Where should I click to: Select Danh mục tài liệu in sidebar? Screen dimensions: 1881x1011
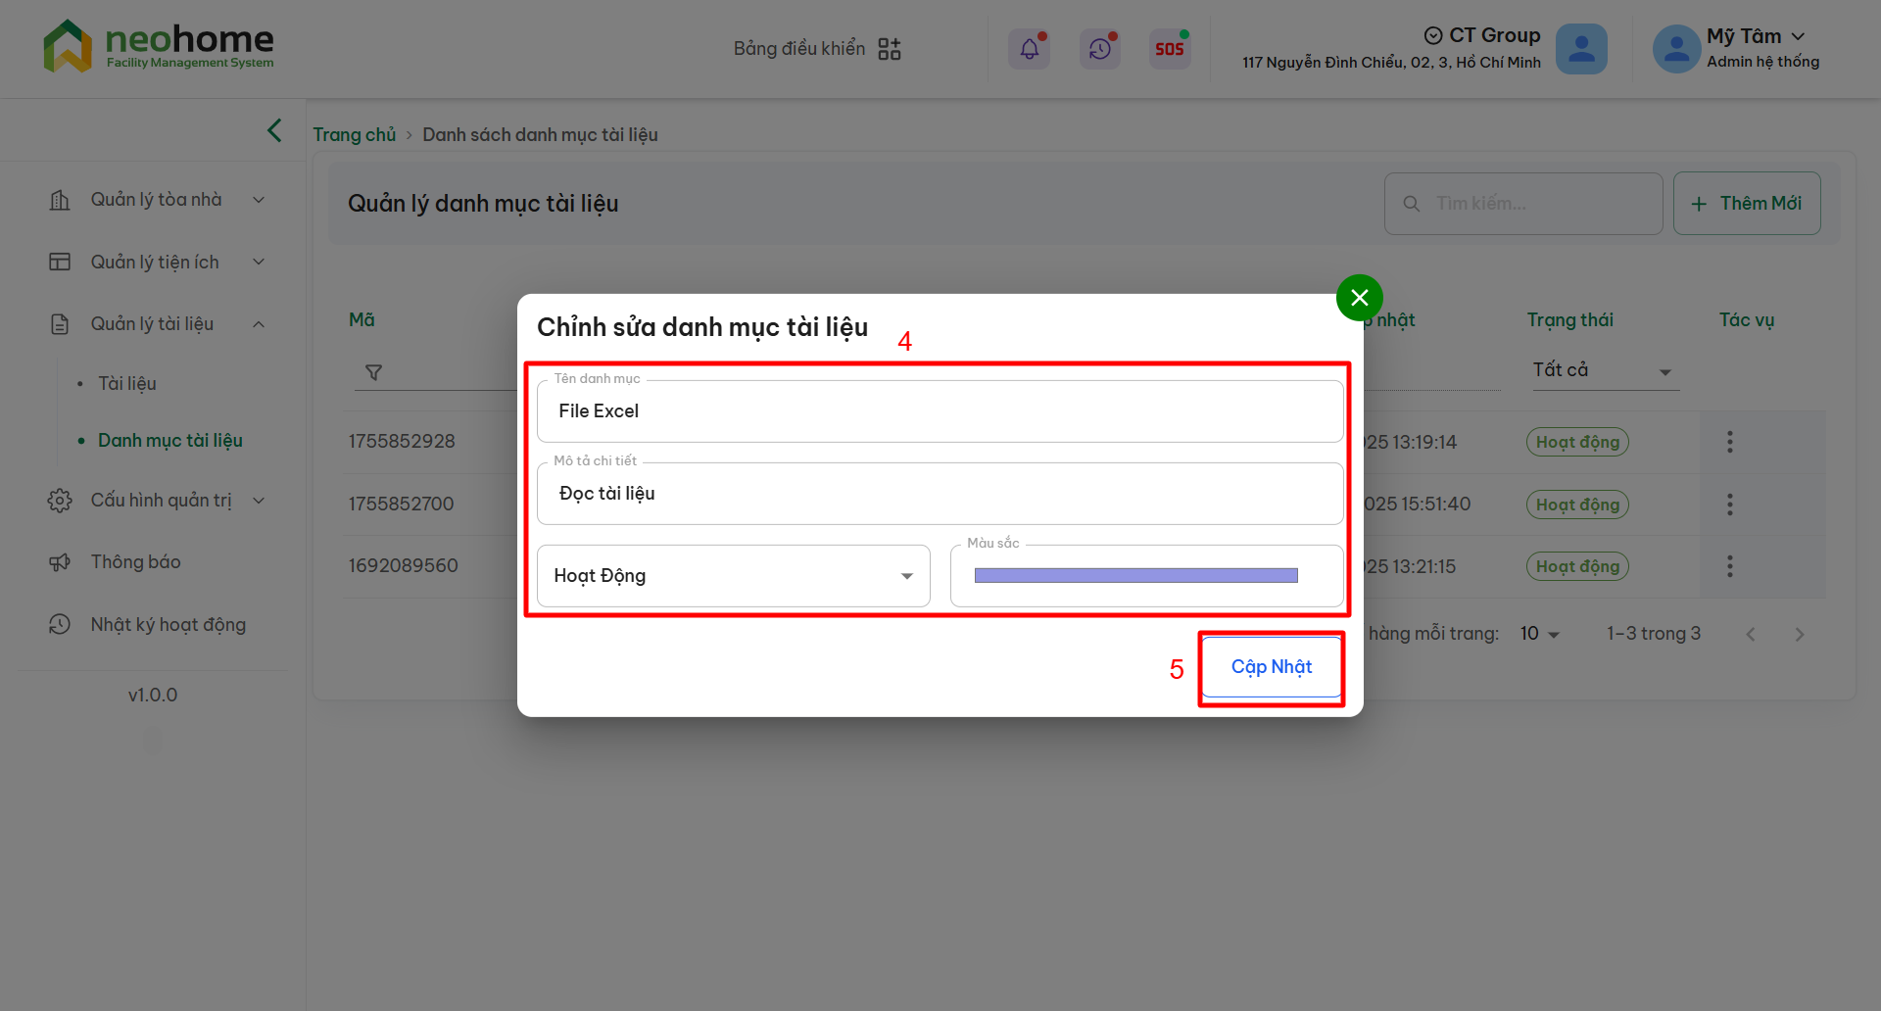pos(169,441)
